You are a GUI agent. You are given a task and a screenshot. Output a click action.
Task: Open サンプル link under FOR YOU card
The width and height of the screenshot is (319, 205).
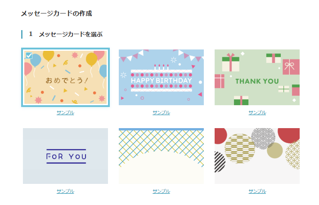[x=65, y=191]
